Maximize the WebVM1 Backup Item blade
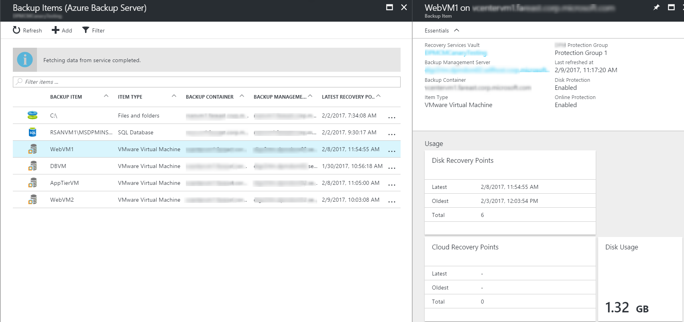Image resolution: width=684 pixels, height=322 pixels. [671, 7]
